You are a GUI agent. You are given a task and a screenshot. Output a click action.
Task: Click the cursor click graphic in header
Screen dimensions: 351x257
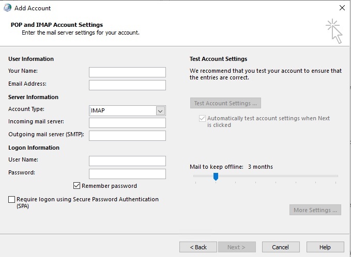point(334,31)
